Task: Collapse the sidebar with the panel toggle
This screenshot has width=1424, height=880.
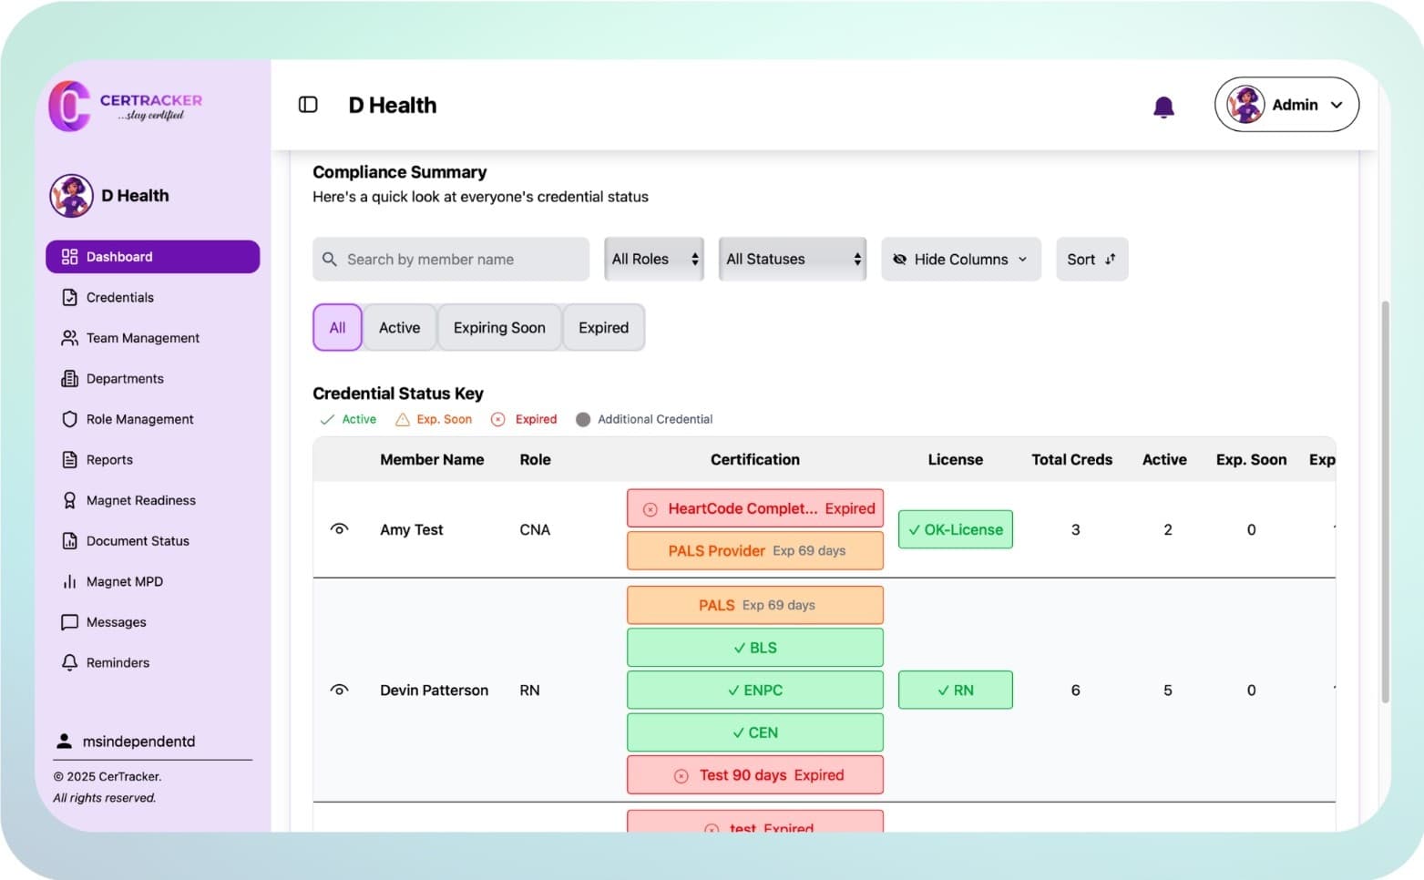Action: click(307, 105)
